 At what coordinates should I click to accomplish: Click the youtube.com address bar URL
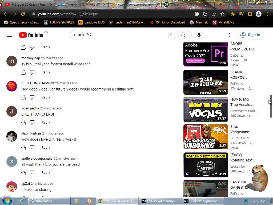click(68, 14)
